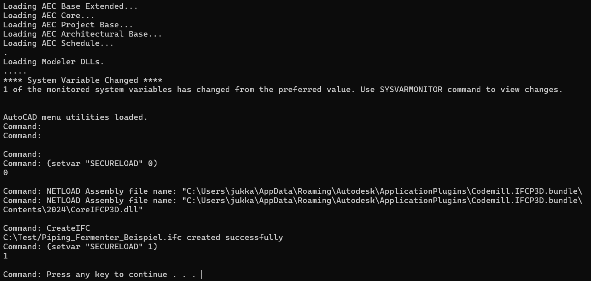
Task: Click the 'Contents\2024\CoreIFCP3D.dll' path line
Action: 73,210
